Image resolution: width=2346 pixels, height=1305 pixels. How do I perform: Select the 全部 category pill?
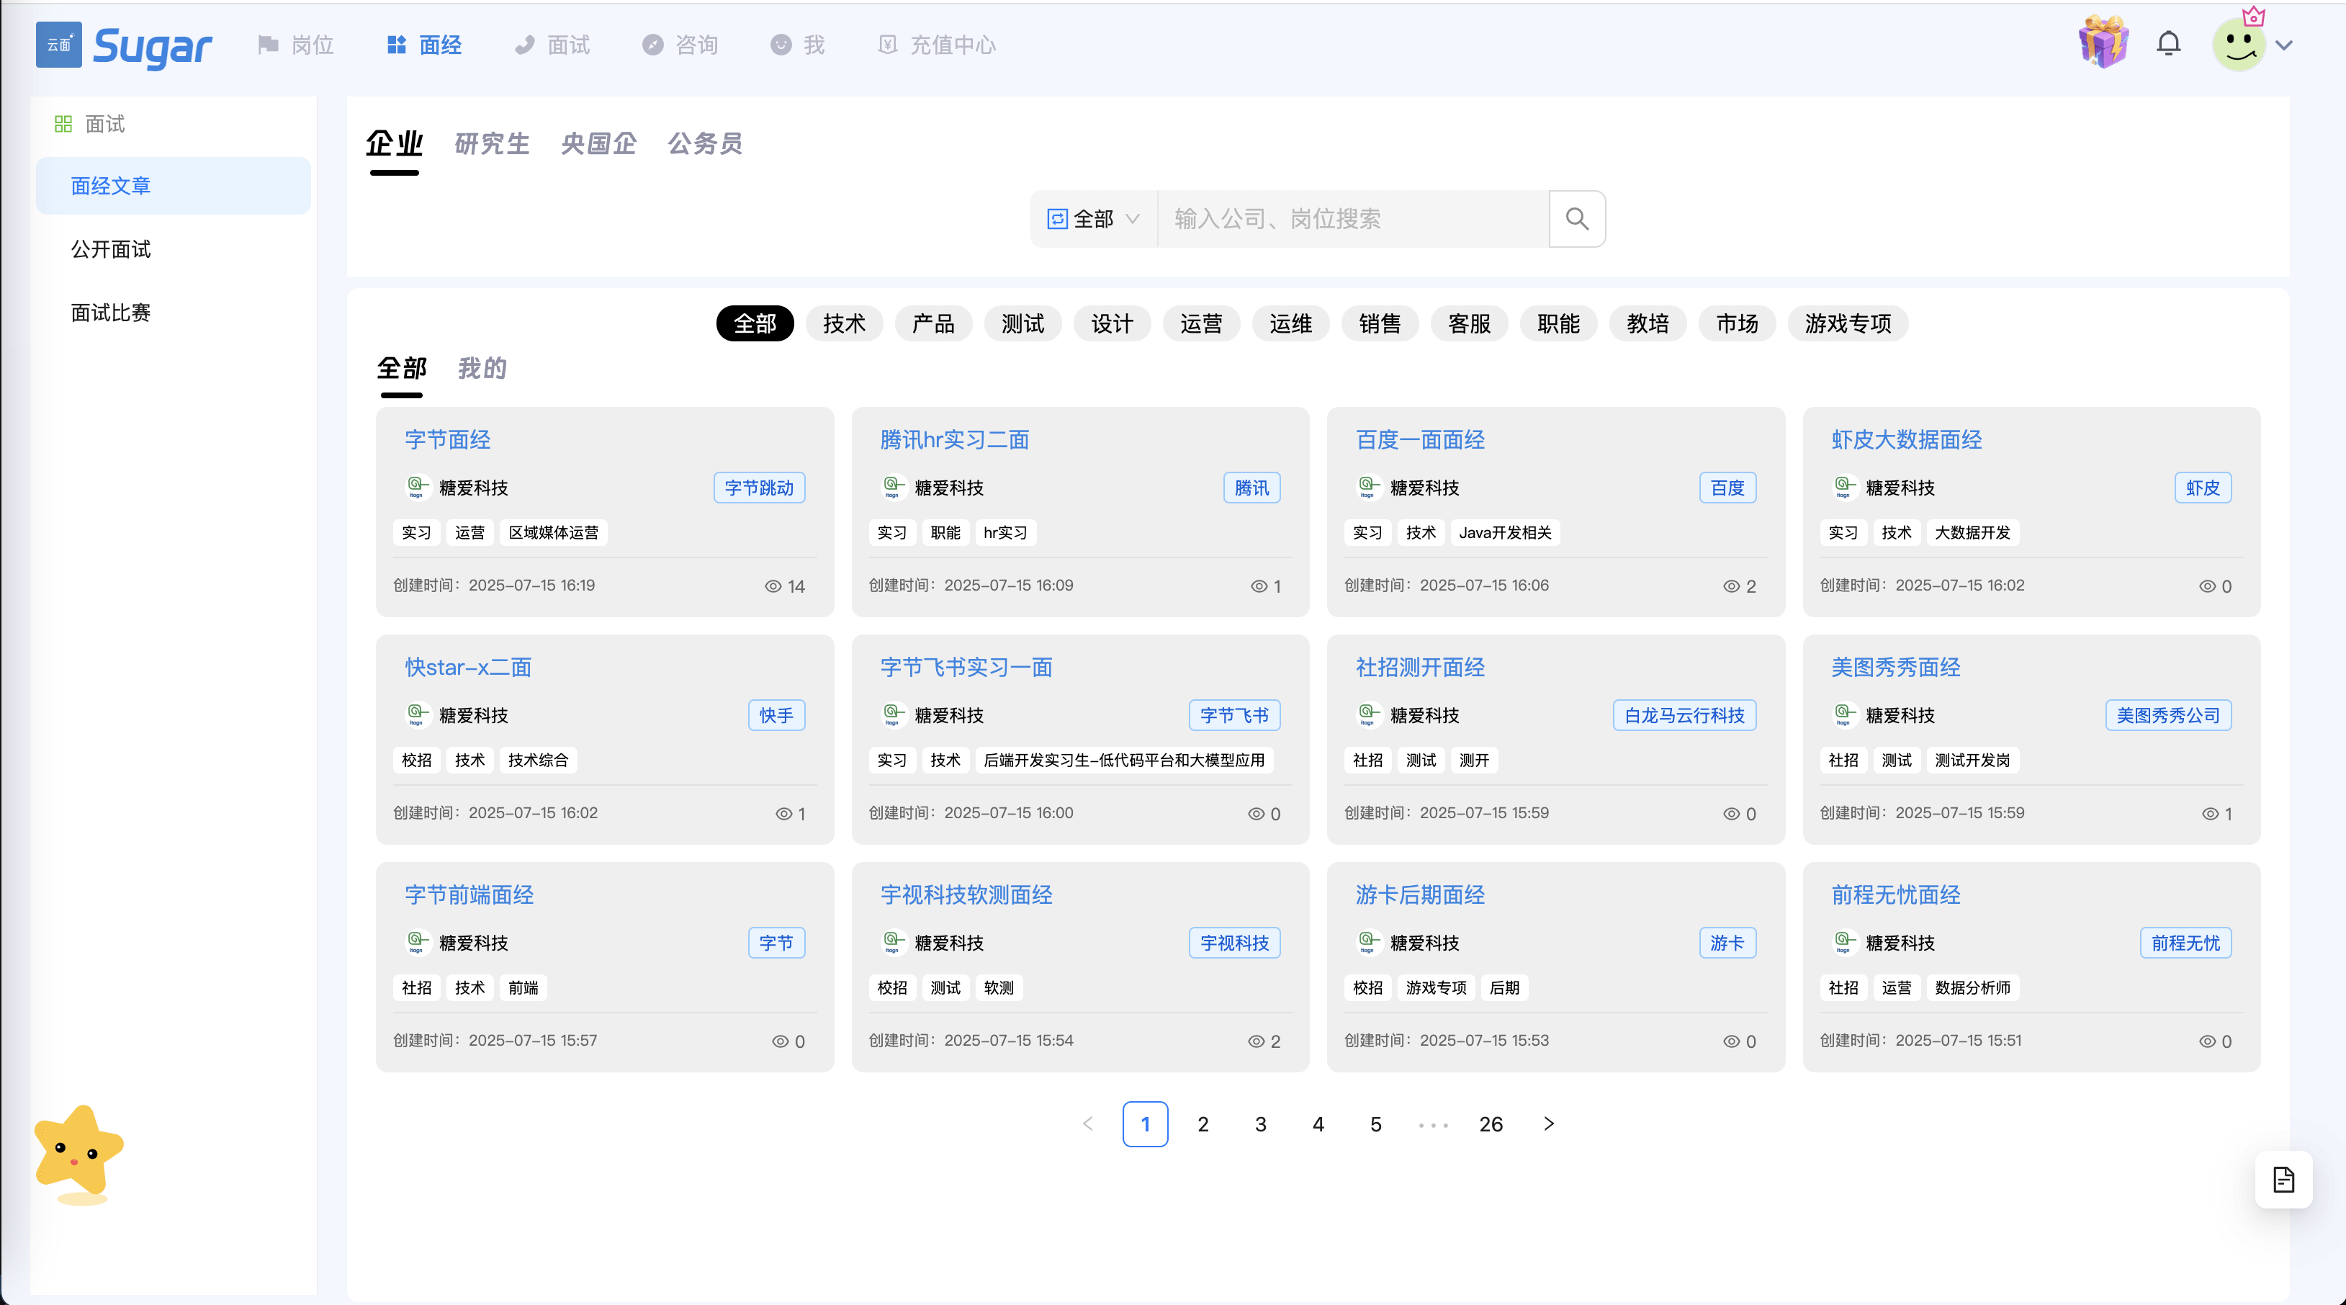[755, 323]
